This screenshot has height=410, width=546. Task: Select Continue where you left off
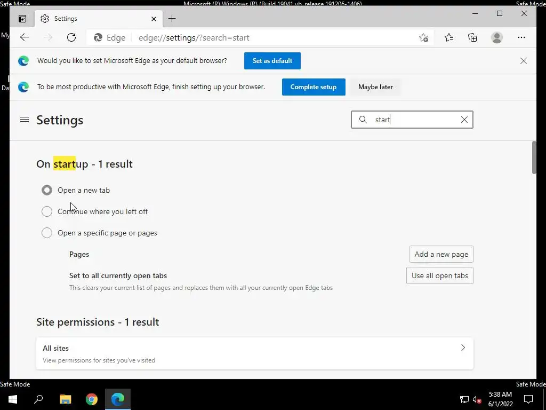click(x=47, y=211)
